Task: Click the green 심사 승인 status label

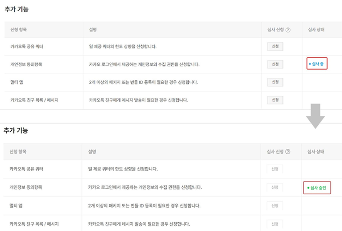Action: [317, 188]
